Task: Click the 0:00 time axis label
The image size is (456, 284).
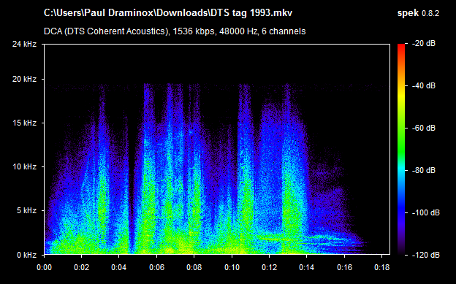Action: pyautogui.click(x=44, y=267)
